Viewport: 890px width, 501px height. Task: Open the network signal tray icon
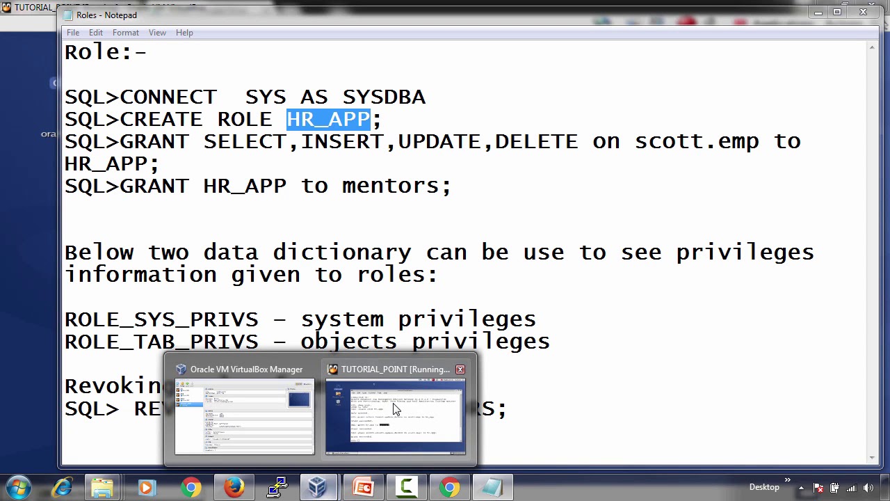pos(851,488)
